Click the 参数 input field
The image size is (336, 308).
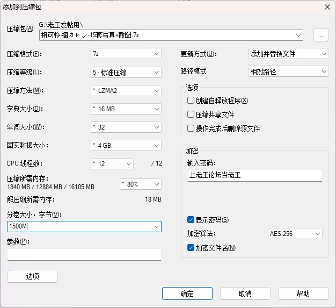click(x=84, y=254)
